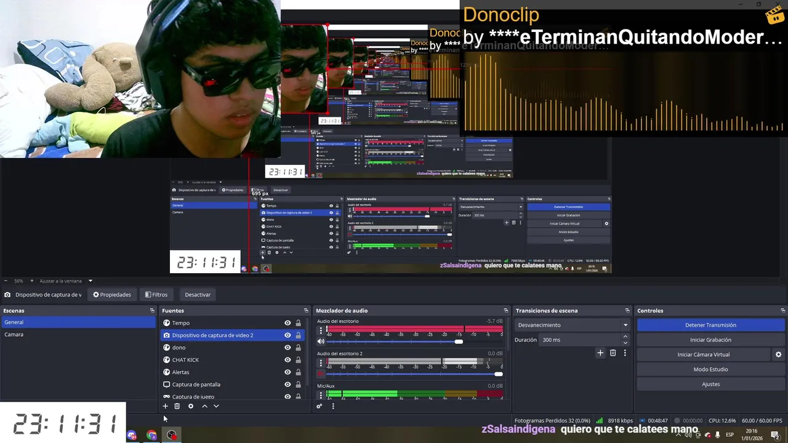Pop out the Transiciones de escena dock
The width and height of the screenshot is (788, 443).
pos(627,311)
